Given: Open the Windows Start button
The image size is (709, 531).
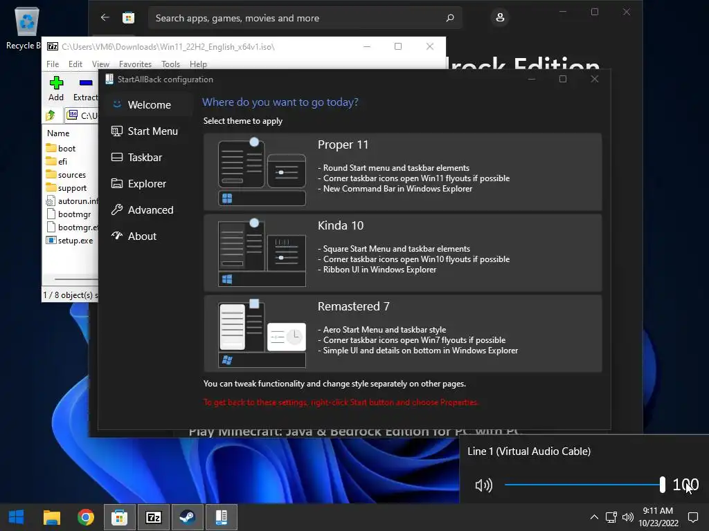Looking at the screenshot, I should pyautogui.click(x=17, y=517).
